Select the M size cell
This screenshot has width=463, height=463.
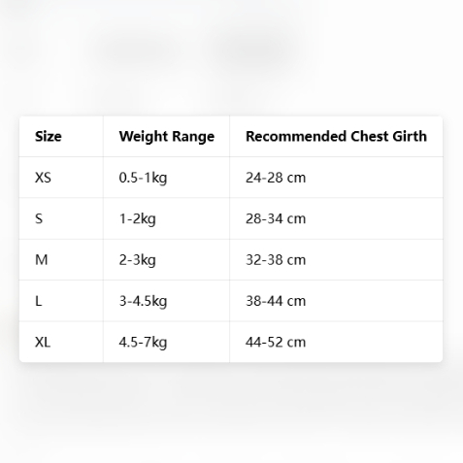pos(61,259)
